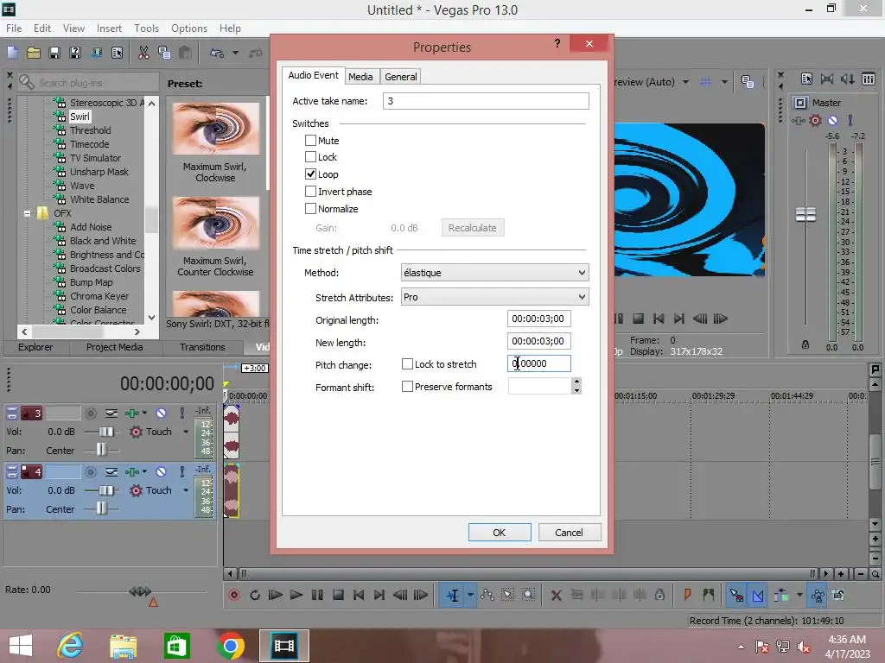Switch to the General tab in Properties
Image resolution: width=885 pixels, height=663 pixels.
[401, 77]
